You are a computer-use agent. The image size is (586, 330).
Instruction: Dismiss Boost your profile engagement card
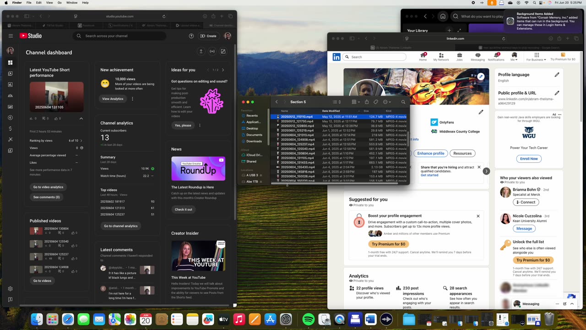pyautogui.click(x=478, y=216)
